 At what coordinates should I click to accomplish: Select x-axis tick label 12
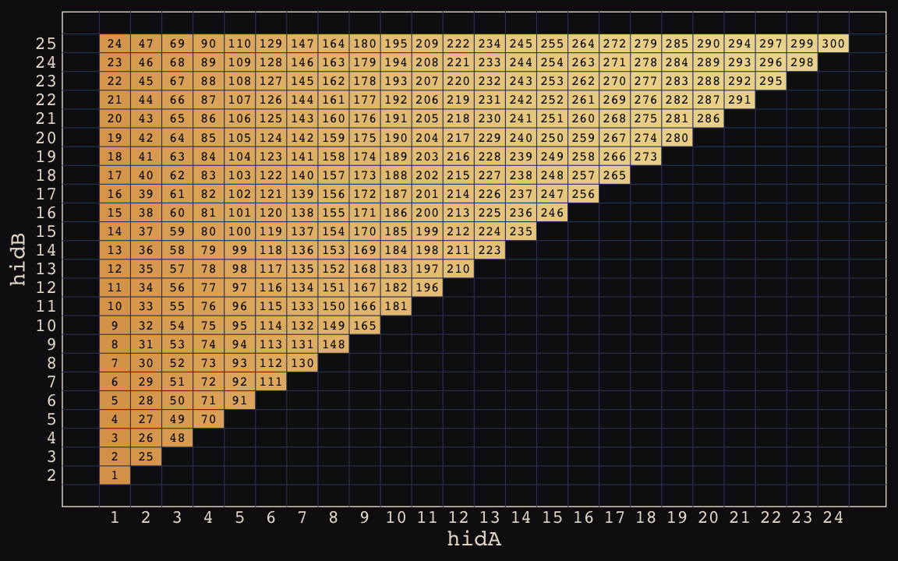click(x=458, y=517)
